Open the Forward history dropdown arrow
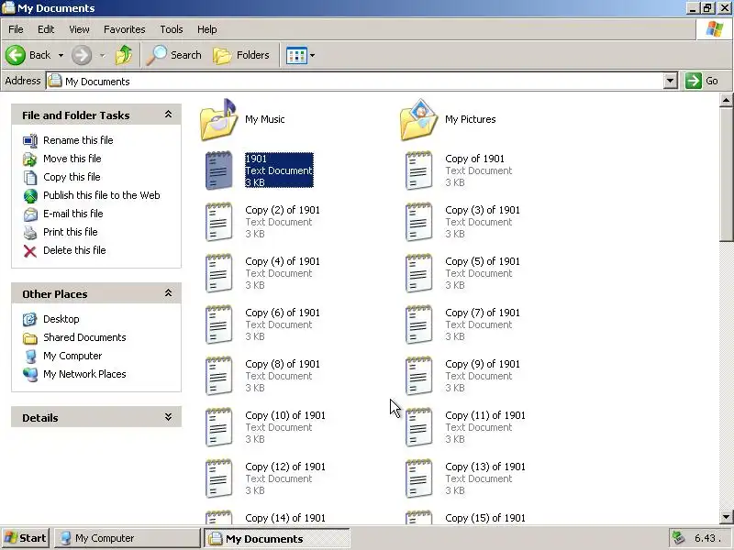 coord(102,56)
